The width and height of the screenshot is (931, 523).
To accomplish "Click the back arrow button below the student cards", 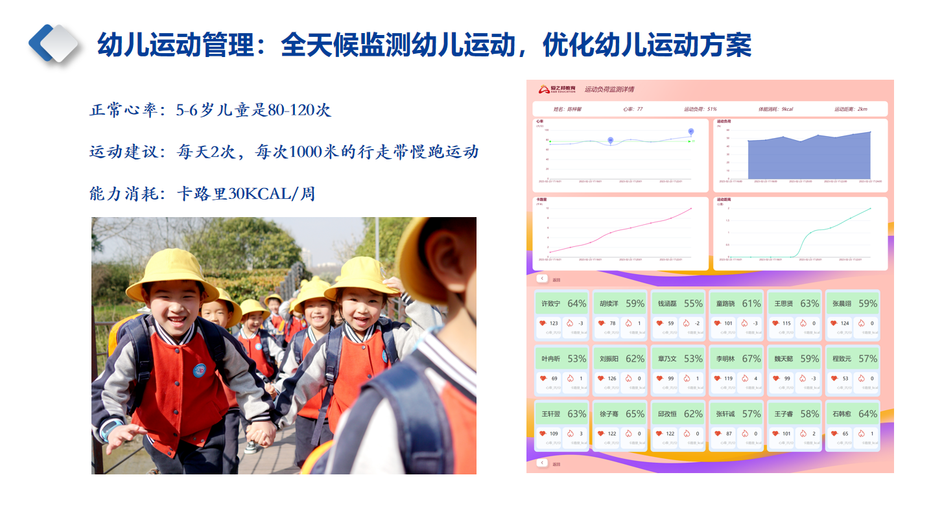I will point(542,463).
